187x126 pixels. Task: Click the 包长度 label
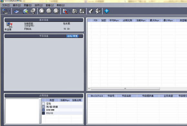67,24
